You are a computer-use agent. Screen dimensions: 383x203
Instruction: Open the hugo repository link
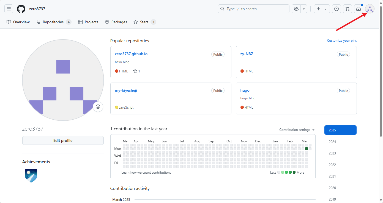pyautogui.click(x=245, y=90)
